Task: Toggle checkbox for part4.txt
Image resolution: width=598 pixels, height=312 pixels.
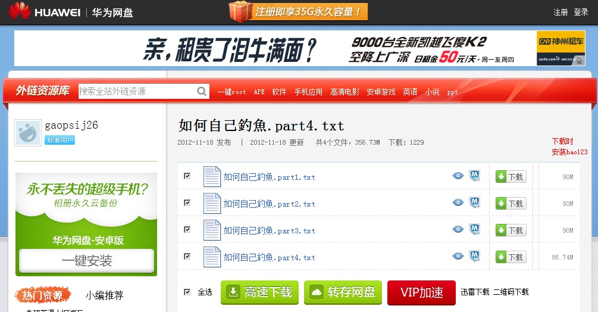Action: (x=187, y=256)
